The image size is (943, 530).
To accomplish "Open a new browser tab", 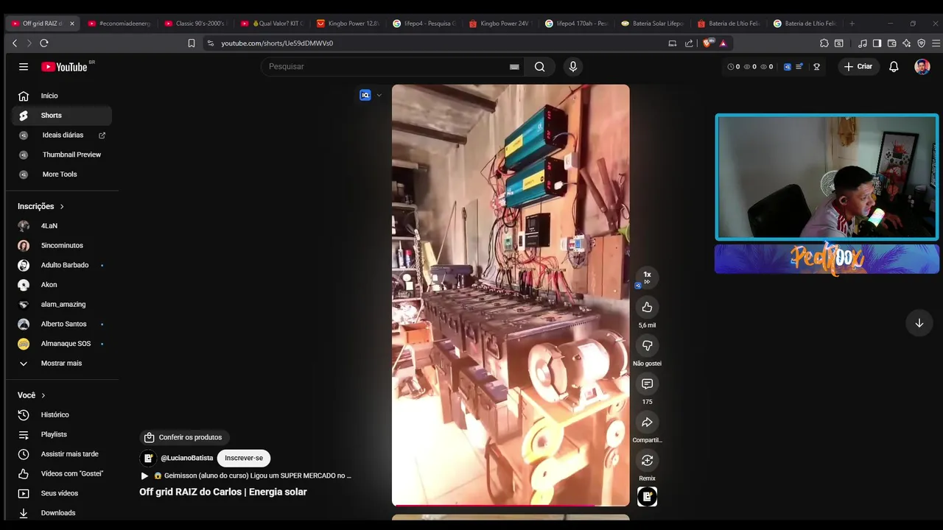I will click(x=852, y=24).
